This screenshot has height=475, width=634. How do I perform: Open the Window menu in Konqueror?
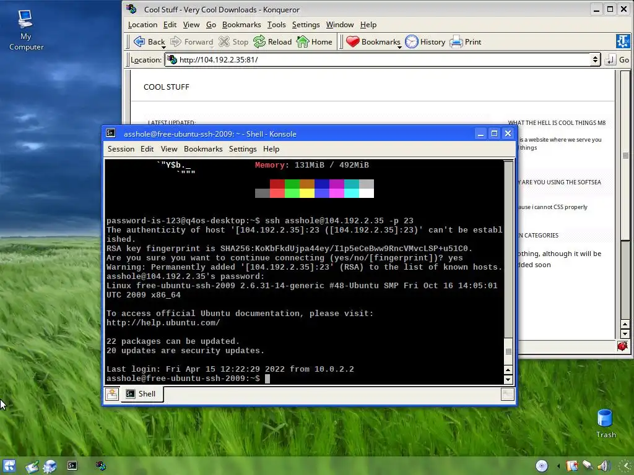point(340,25)
